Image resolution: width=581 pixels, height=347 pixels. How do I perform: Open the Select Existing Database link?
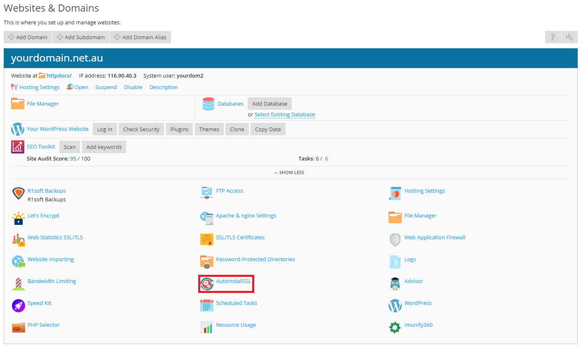coord(284,115)
